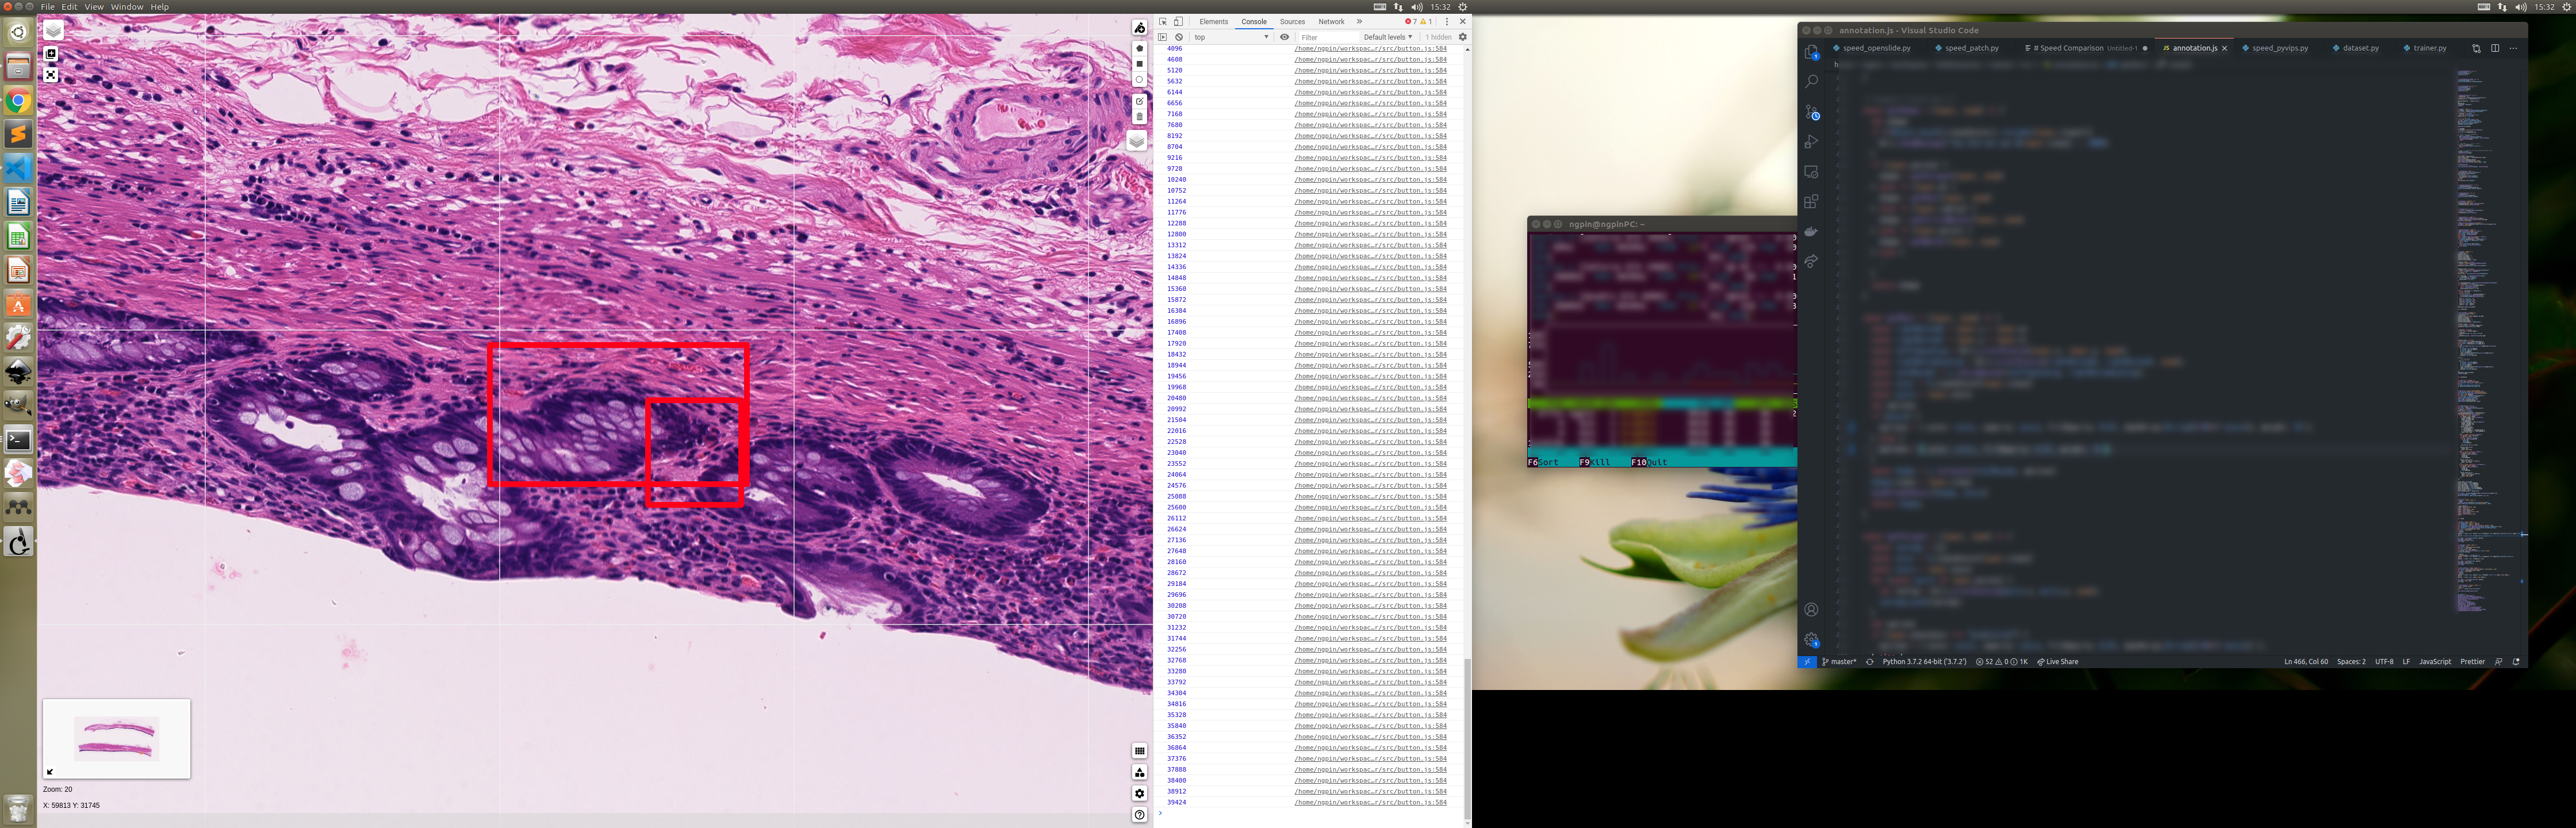
Task: Open the speed_patch.py editor tab
Action: [x=1971, y=48]
